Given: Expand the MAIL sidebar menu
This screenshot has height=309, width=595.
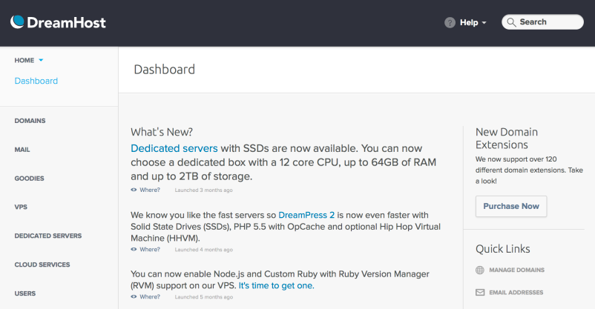Looking at the screenshot, I should (x=22, y=150).
